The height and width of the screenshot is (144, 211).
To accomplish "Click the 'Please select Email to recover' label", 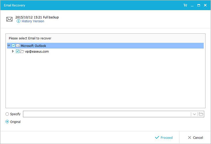I will pyautogui.click(x=30, y=38).
